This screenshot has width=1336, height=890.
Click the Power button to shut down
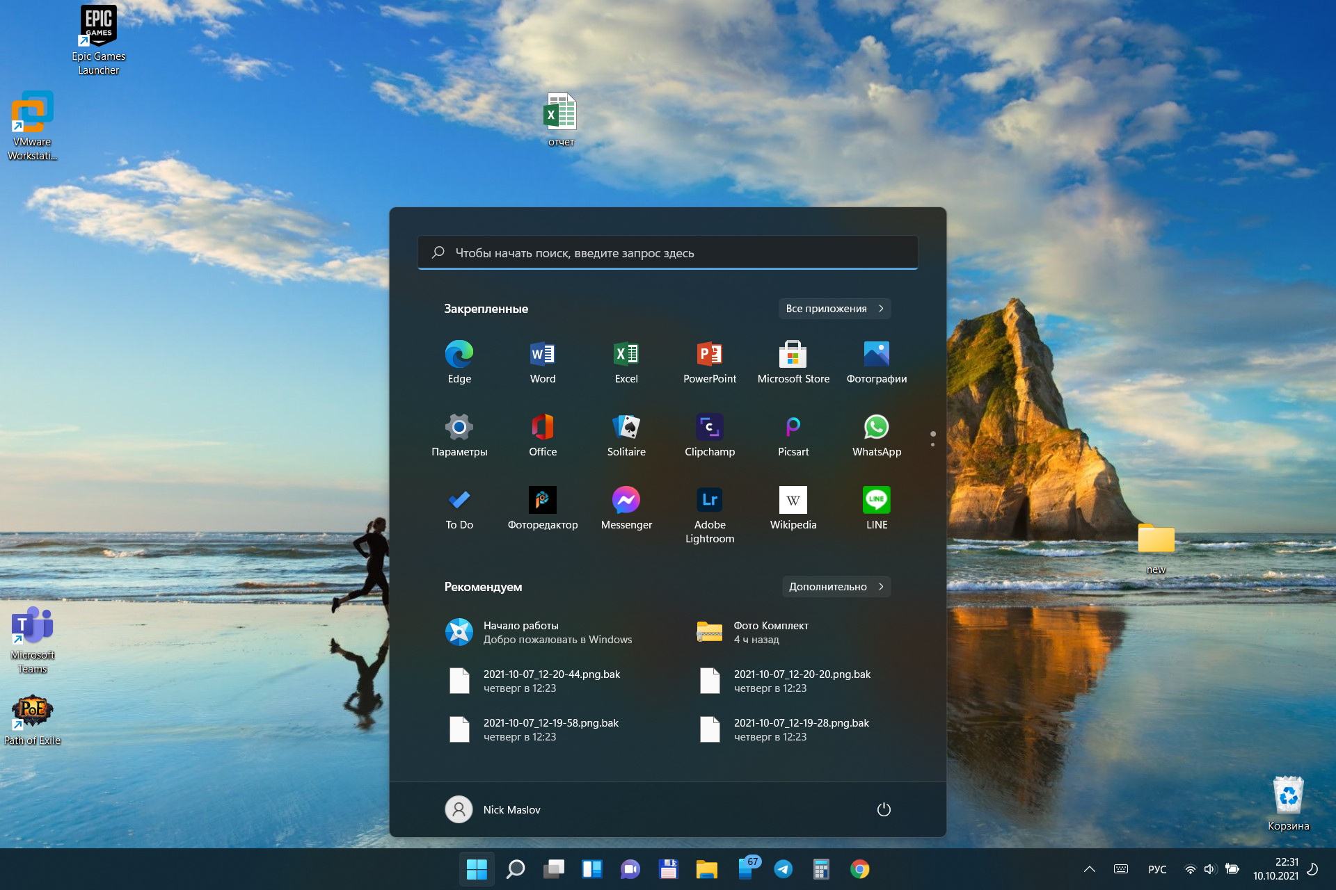pyautogui.click(x=884, y=809)
